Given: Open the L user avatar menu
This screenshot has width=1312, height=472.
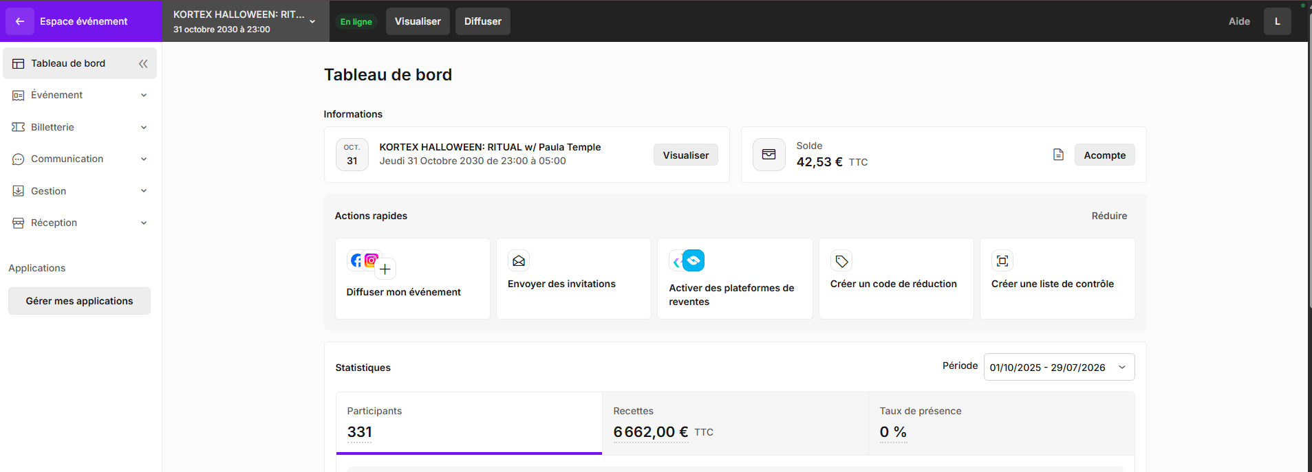Looking at the screenshot, I should click(x=1278, y=21).
